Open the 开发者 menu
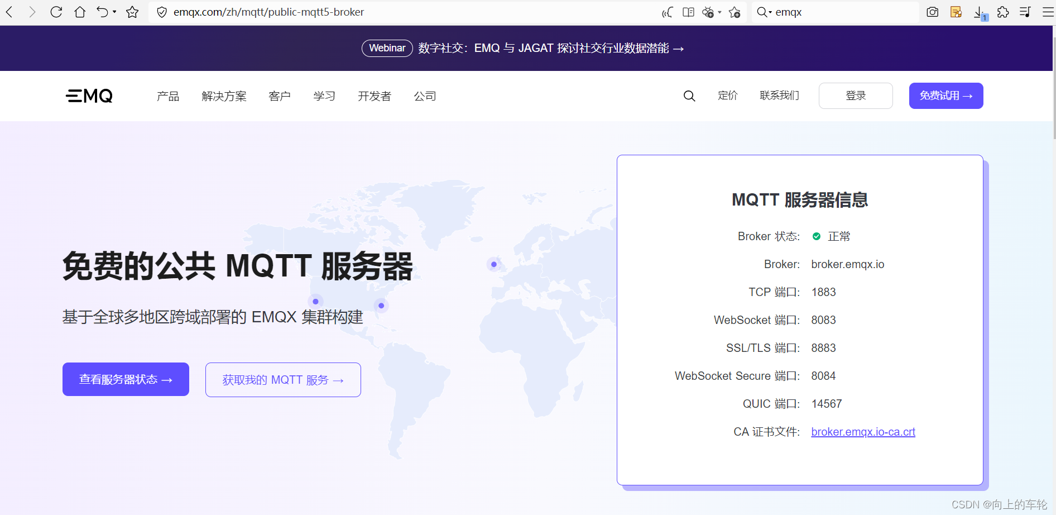 pyautogui.click(x=375, y=96)
